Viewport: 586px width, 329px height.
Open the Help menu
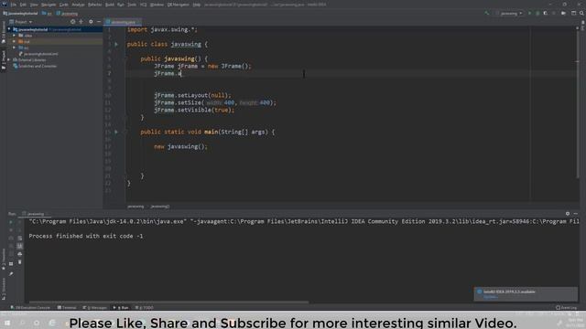point(197,5)
